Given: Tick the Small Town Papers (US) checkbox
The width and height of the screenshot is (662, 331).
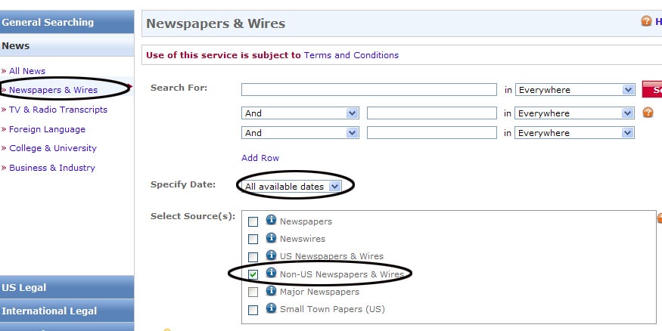Looking at the screenshot, I should 253,311.
